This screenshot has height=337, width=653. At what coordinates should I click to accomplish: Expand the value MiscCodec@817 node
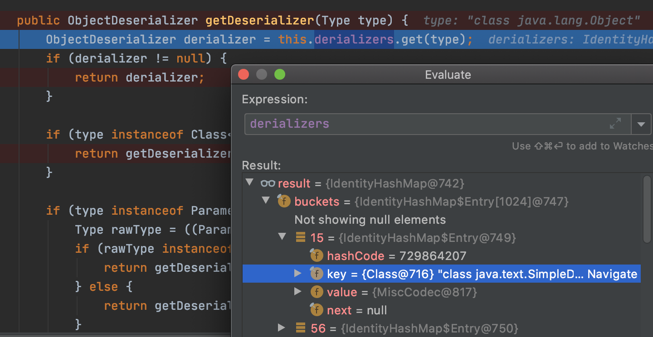pyautogui.click(x=298, y=292)
